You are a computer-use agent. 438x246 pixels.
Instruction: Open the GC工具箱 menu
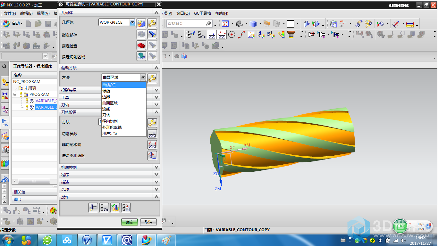click(203, 13)
